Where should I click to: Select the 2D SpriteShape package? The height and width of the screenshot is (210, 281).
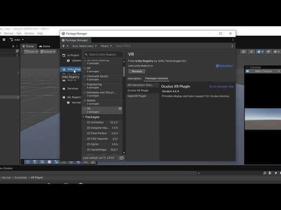coord(102,150)
